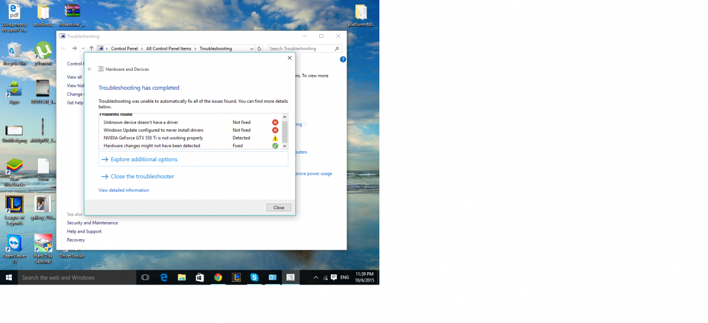Open the platform-to folder on desktop

click(361, 16)
